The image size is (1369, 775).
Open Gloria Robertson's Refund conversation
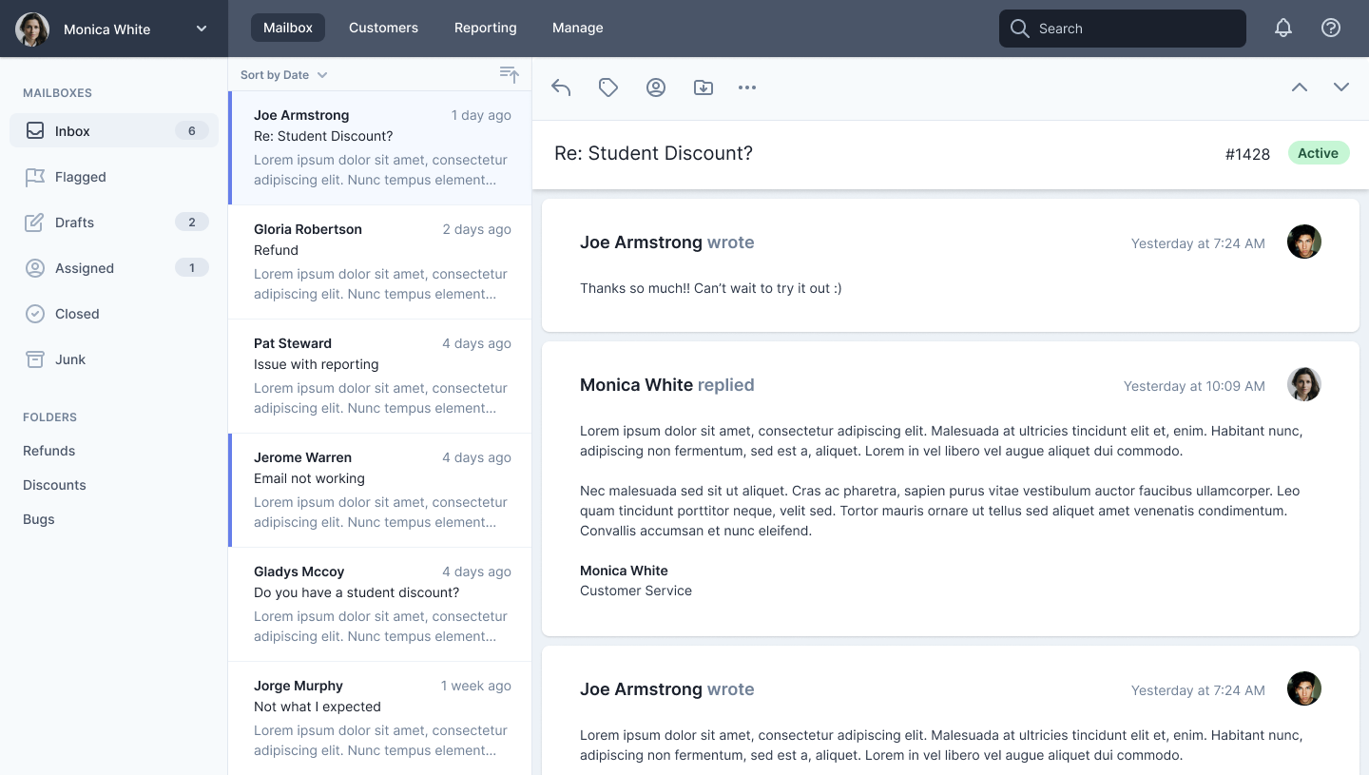click(380, 262)
